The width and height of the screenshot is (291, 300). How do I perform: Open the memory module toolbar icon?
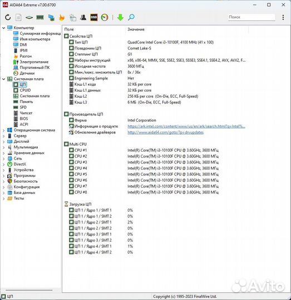click(x=40, y=17)
